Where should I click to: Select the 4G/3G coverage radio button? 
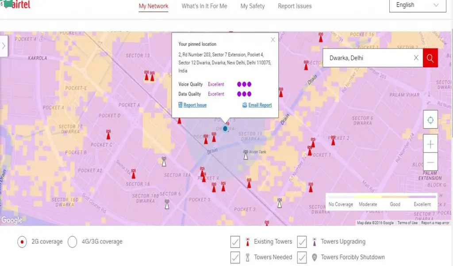tap(72, 242)
